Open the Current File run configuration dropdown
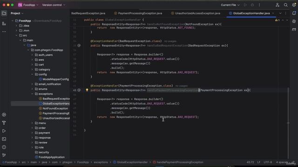The width and height of the screenshot is (298, 167). [230, 5]
